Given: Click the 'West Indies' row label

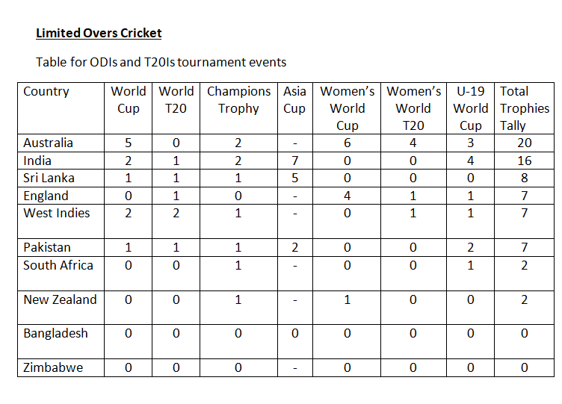Looking at the screenshot, I should tap(56, 213).
